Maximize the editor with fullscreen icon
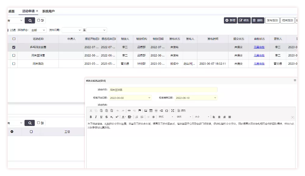The height and width of the screenshot is (176, 305). pos(173,111)
